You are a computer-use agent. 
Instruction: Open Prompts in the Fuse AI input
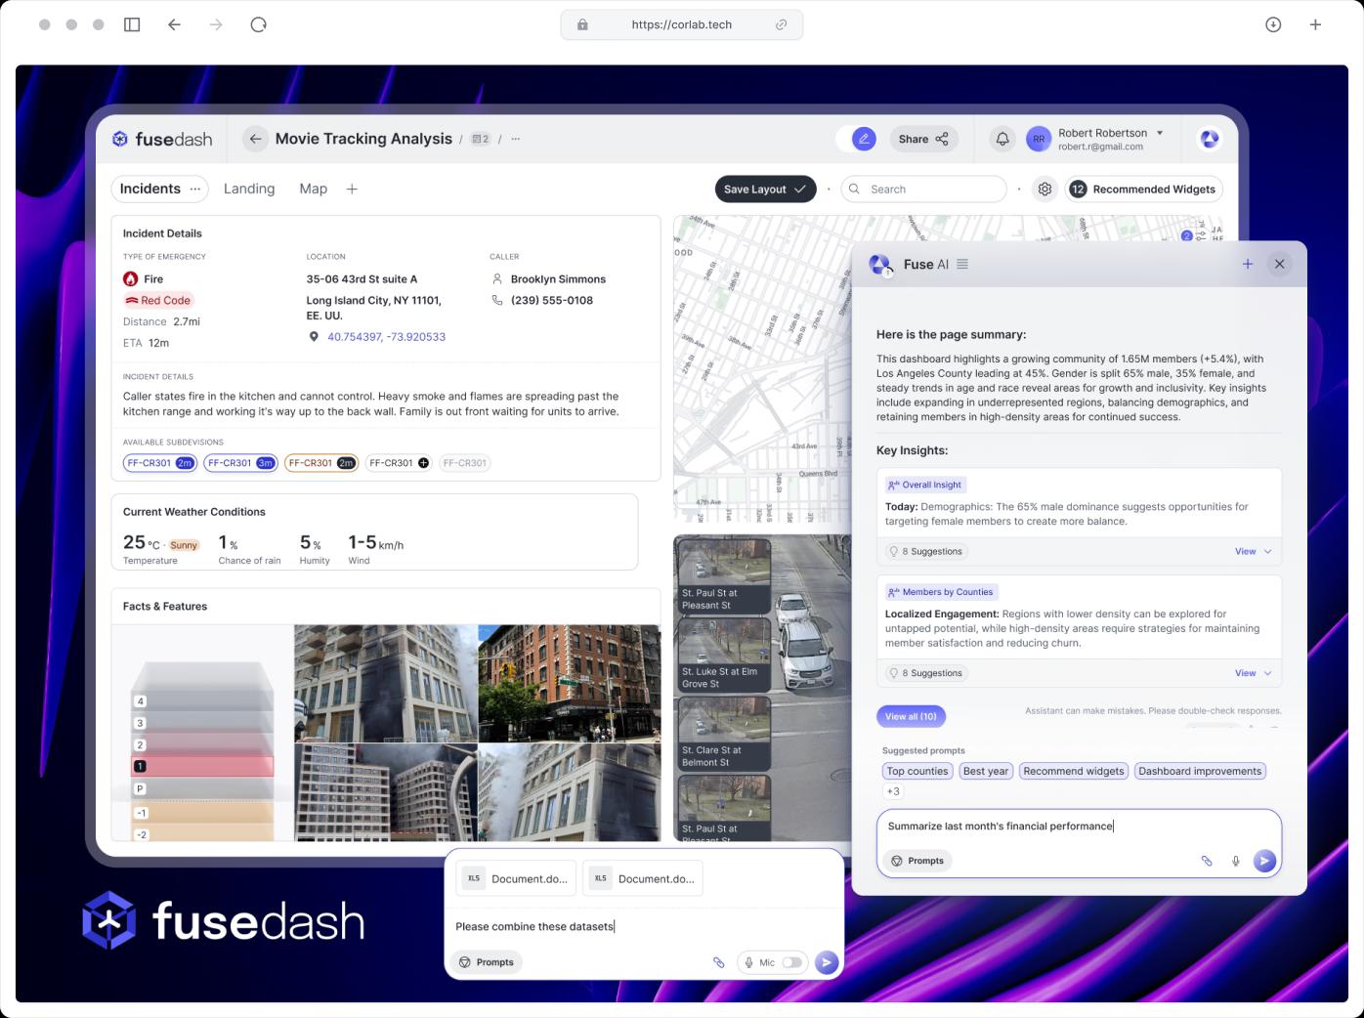click(916, 861)
